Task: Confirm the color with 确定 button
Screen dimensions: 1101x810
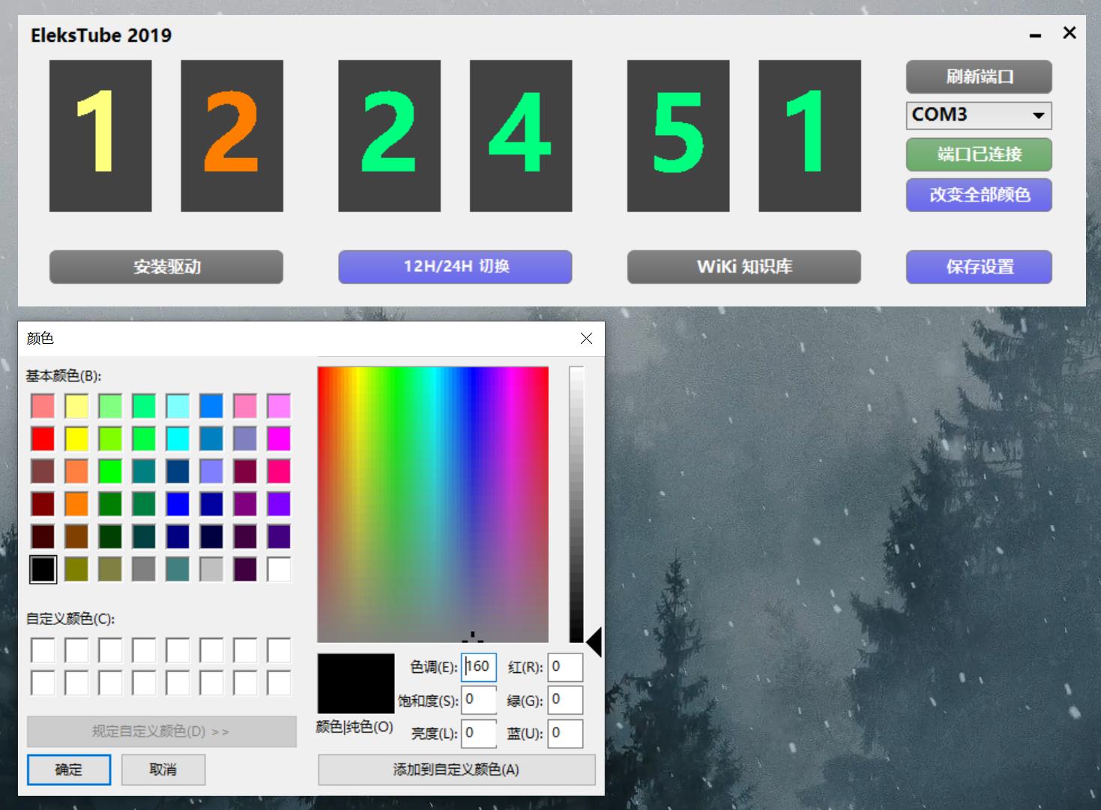Action: point(69,770)
